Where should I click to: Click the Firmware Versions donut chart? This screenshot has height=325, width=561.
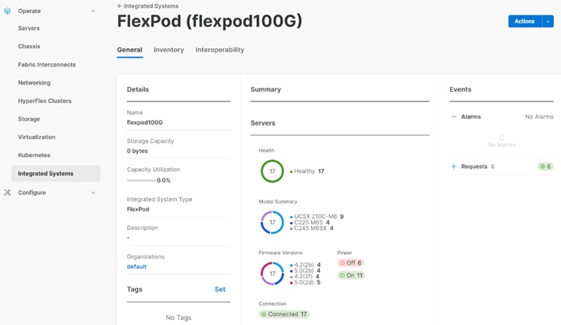click(x=272, y=274)
